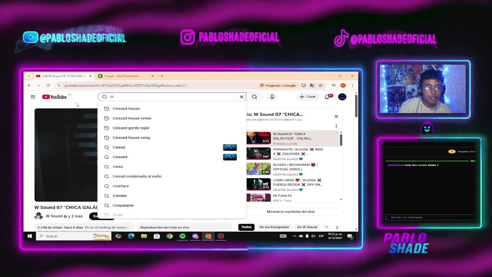Open Chrome media controls icon
The width and height of the screenshot is (492, 277).
point(334,85)
